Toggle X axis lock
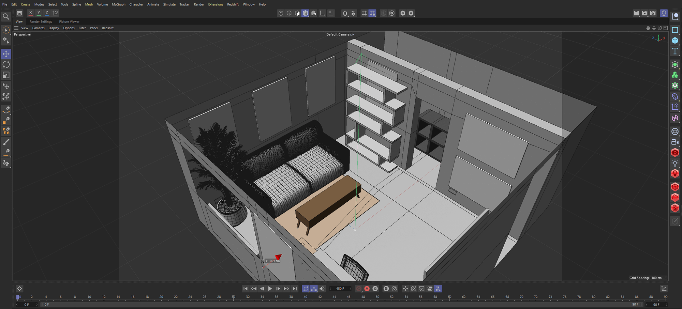Screen dimensions: 682x309 tap(30, 13)
